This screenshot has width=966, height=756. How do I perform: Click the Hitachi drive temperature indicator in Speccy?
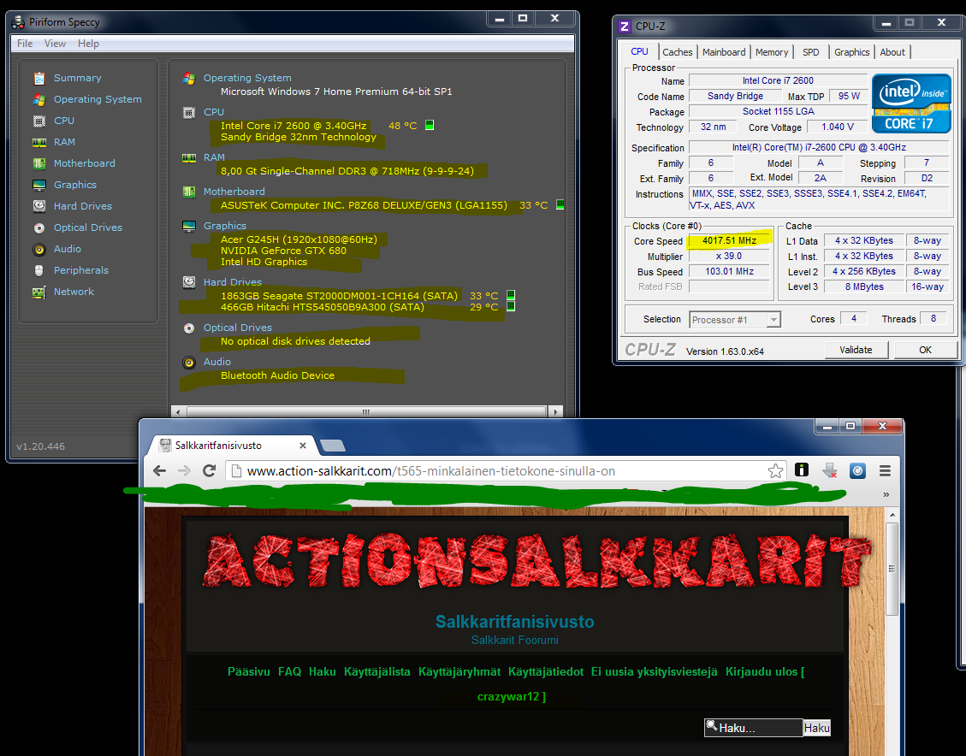[511, 306]
